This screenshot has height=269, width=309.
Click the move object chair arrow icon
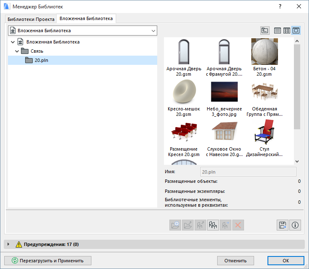(x=226, y=225)
